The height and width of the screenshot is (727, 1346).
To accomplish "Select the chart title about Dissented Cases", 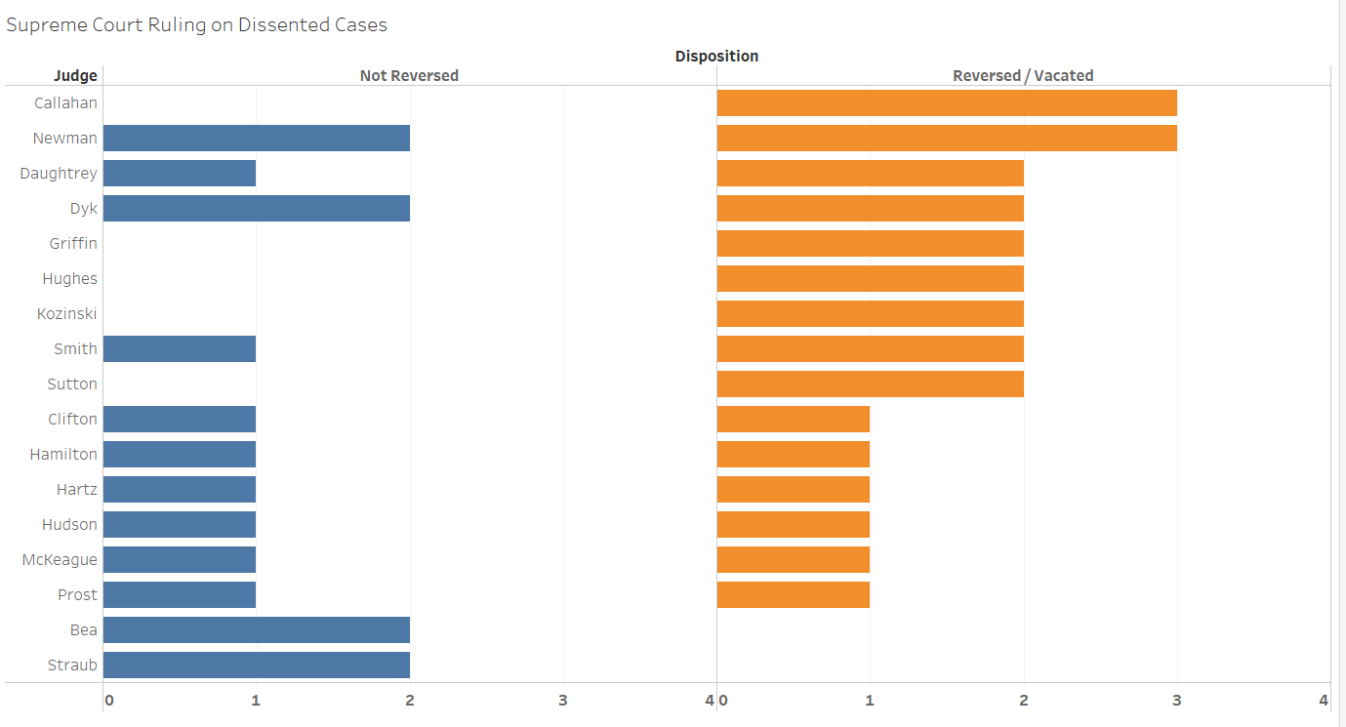I will [x=196, y=25].
